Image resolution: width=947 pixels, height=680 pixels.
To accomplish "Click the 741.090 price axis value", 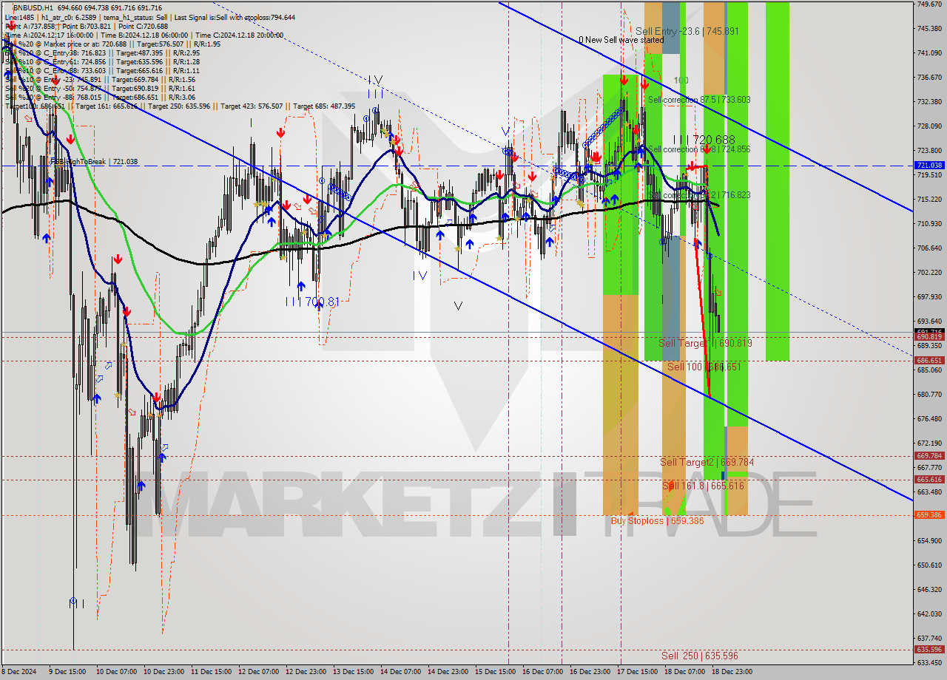I will (929, 53).
